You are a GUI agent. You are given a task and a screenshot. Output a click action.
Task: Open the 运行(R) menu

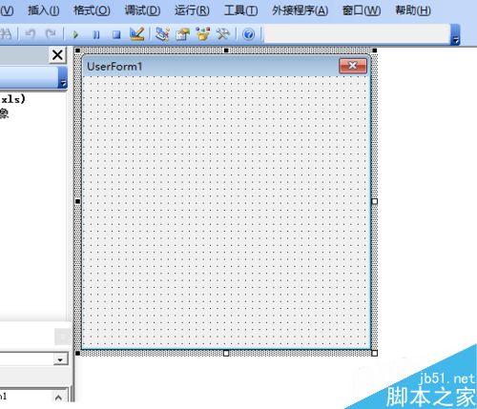click(x=192, y=10)
